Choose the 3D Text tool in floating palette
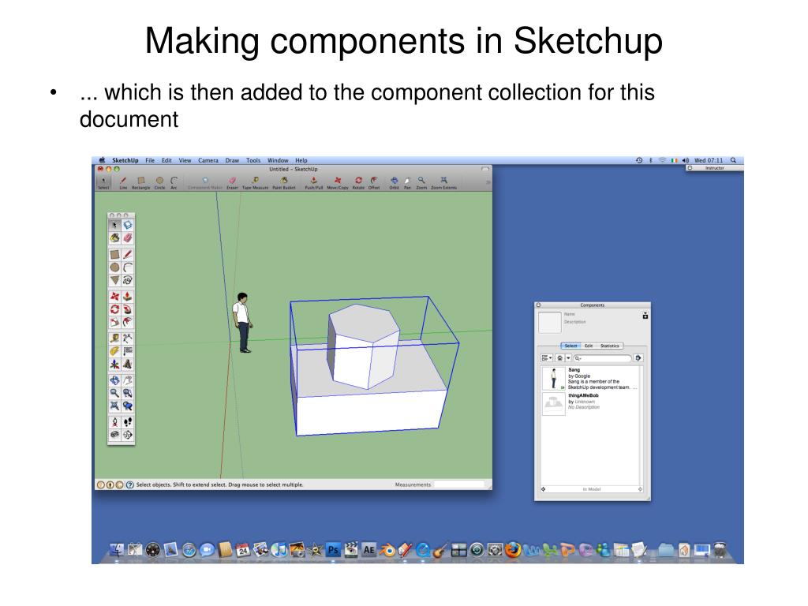Image resolution: width=808 pixels, height=606 pixels. (128, 365)
